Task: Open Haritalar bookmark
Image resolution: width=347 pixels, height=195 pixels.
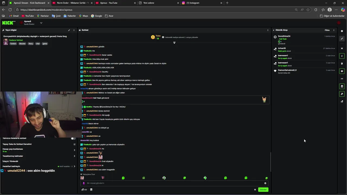Action: 43,16
